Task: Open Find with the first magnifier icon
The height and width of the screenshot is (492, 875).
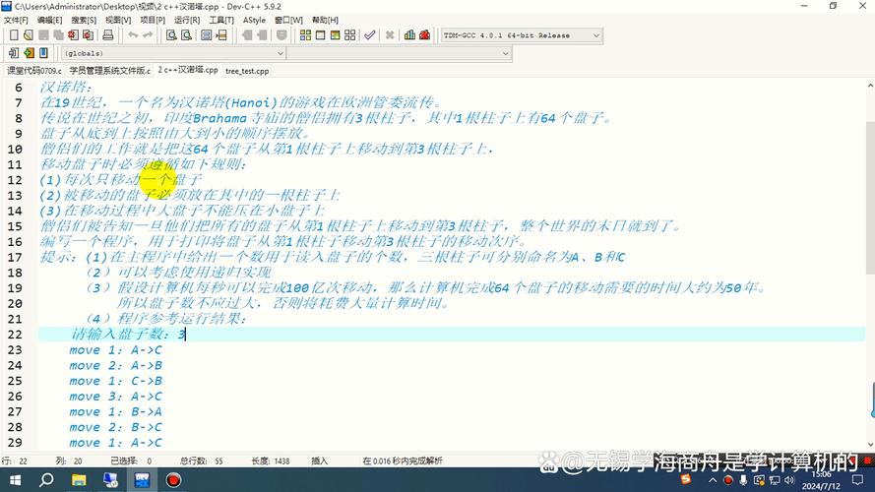Action: [x=171, y=35]
